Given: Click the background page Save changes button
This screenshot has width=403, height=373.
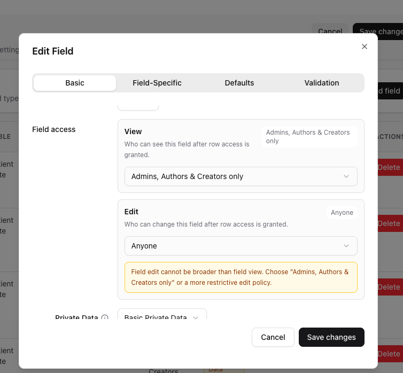Looking at the screenshot, I should pyautogui.click(x=378, y=28).
